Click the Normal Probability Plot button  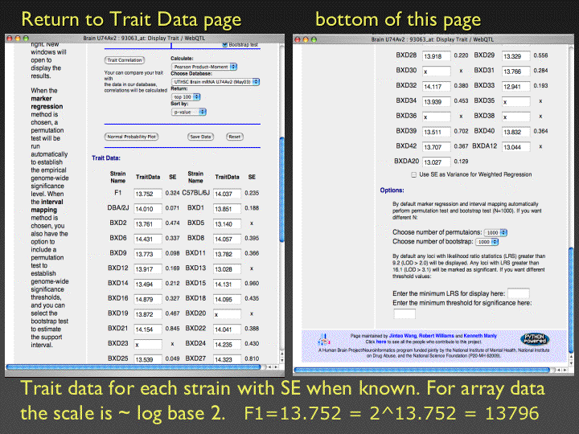pos(131,137)
